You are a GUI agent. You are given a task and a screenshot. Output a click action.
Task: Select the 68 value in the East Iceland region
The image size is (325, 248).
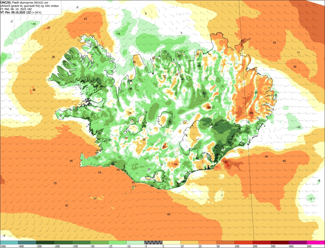coord(251,113)
